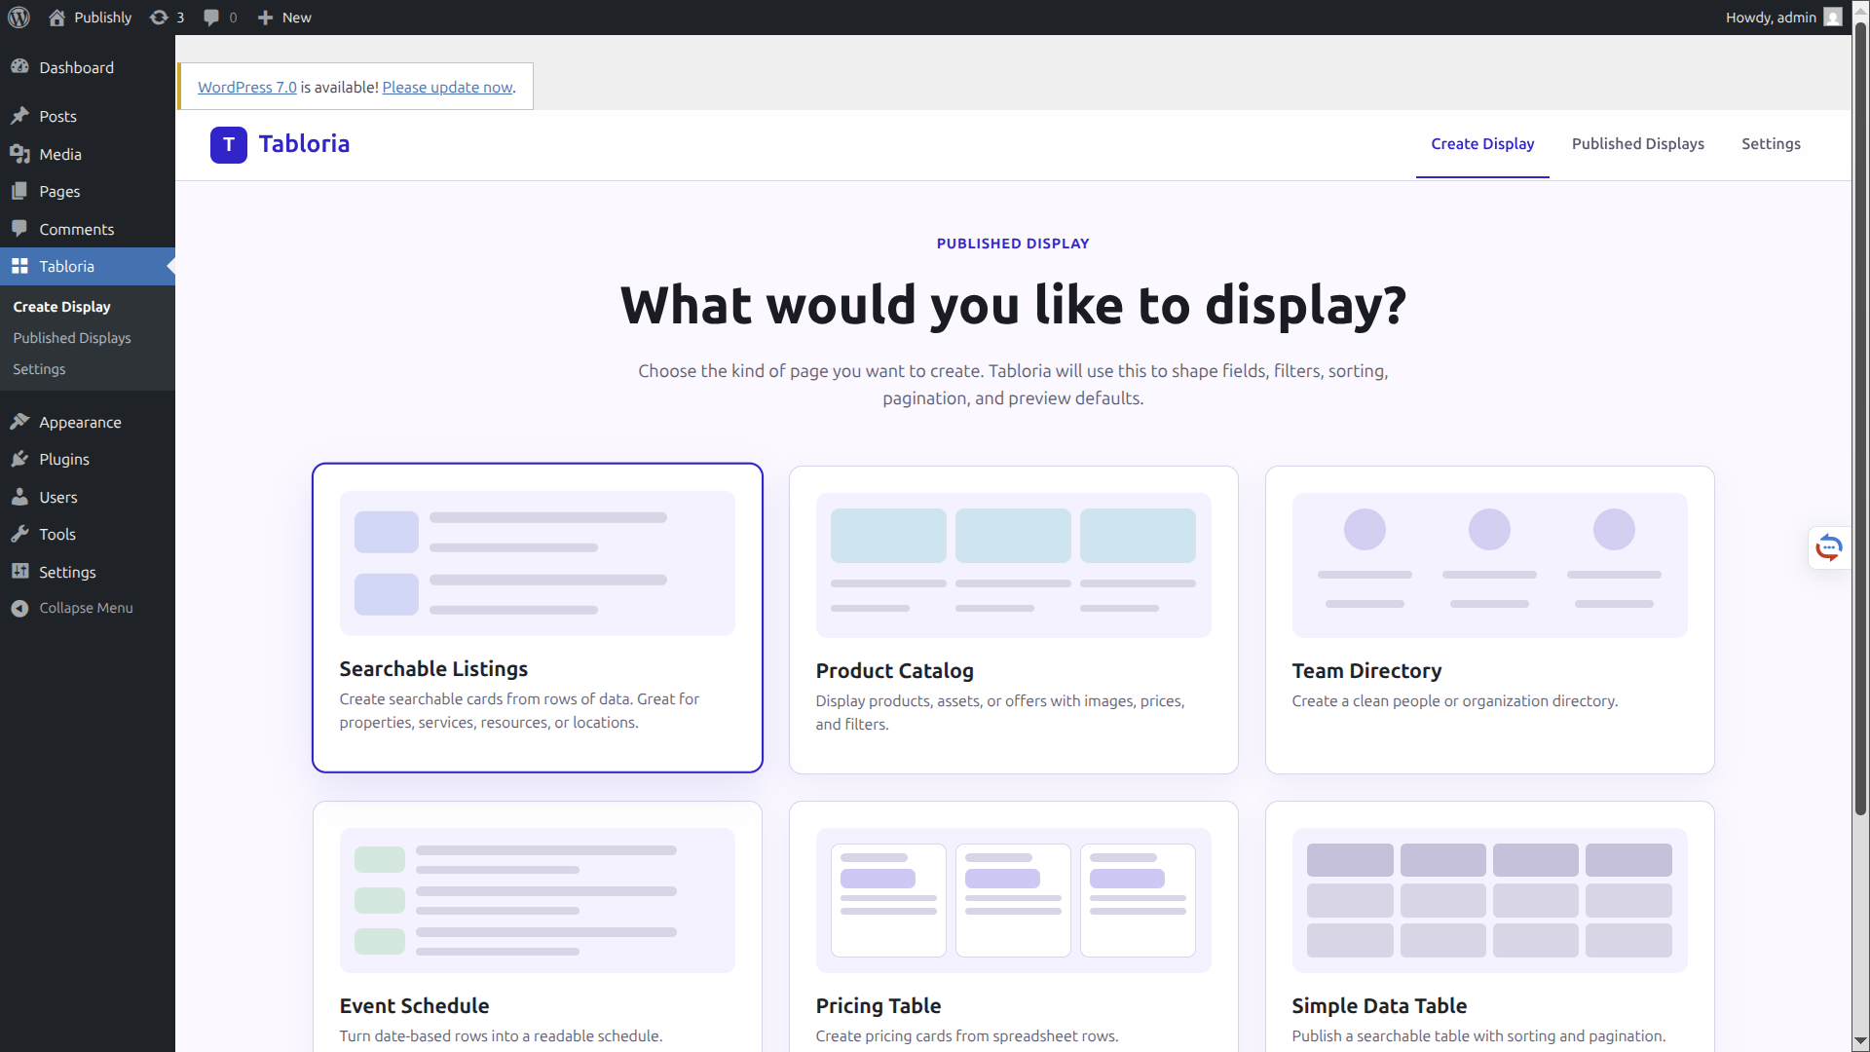Click the vertical page scrollbar thumb

pos(1860,418)
